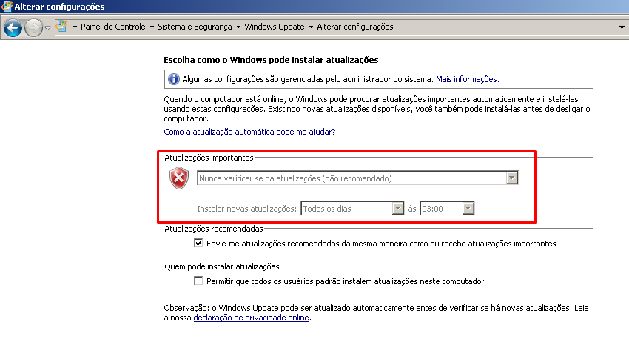Open Sistema e Segurança breadcrumb

point(195,27)
